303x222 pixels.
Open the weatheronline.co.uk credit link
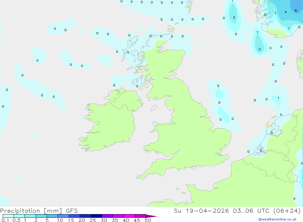click(x=278, y=219)
